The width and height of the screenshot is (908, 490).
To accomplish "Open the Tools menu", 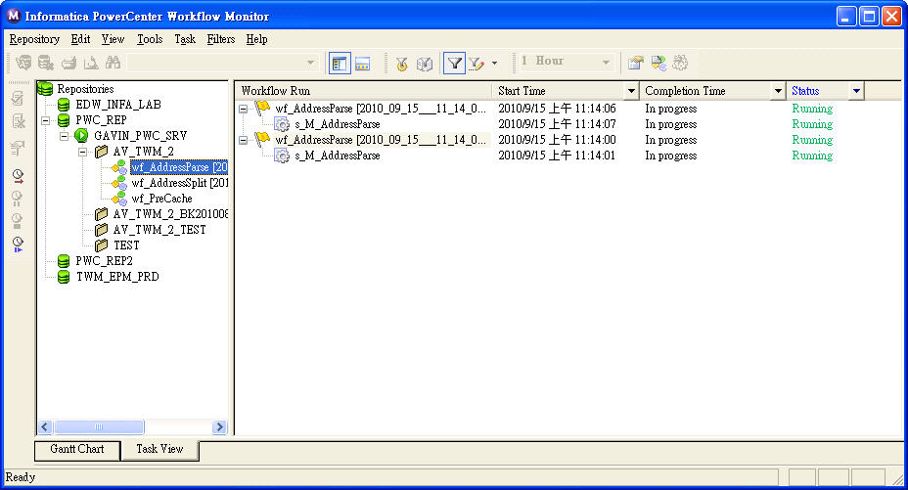I will [150, 39].
